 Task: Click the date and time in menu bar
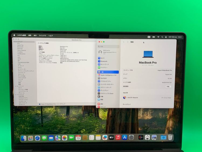click(x=175, y=37)
